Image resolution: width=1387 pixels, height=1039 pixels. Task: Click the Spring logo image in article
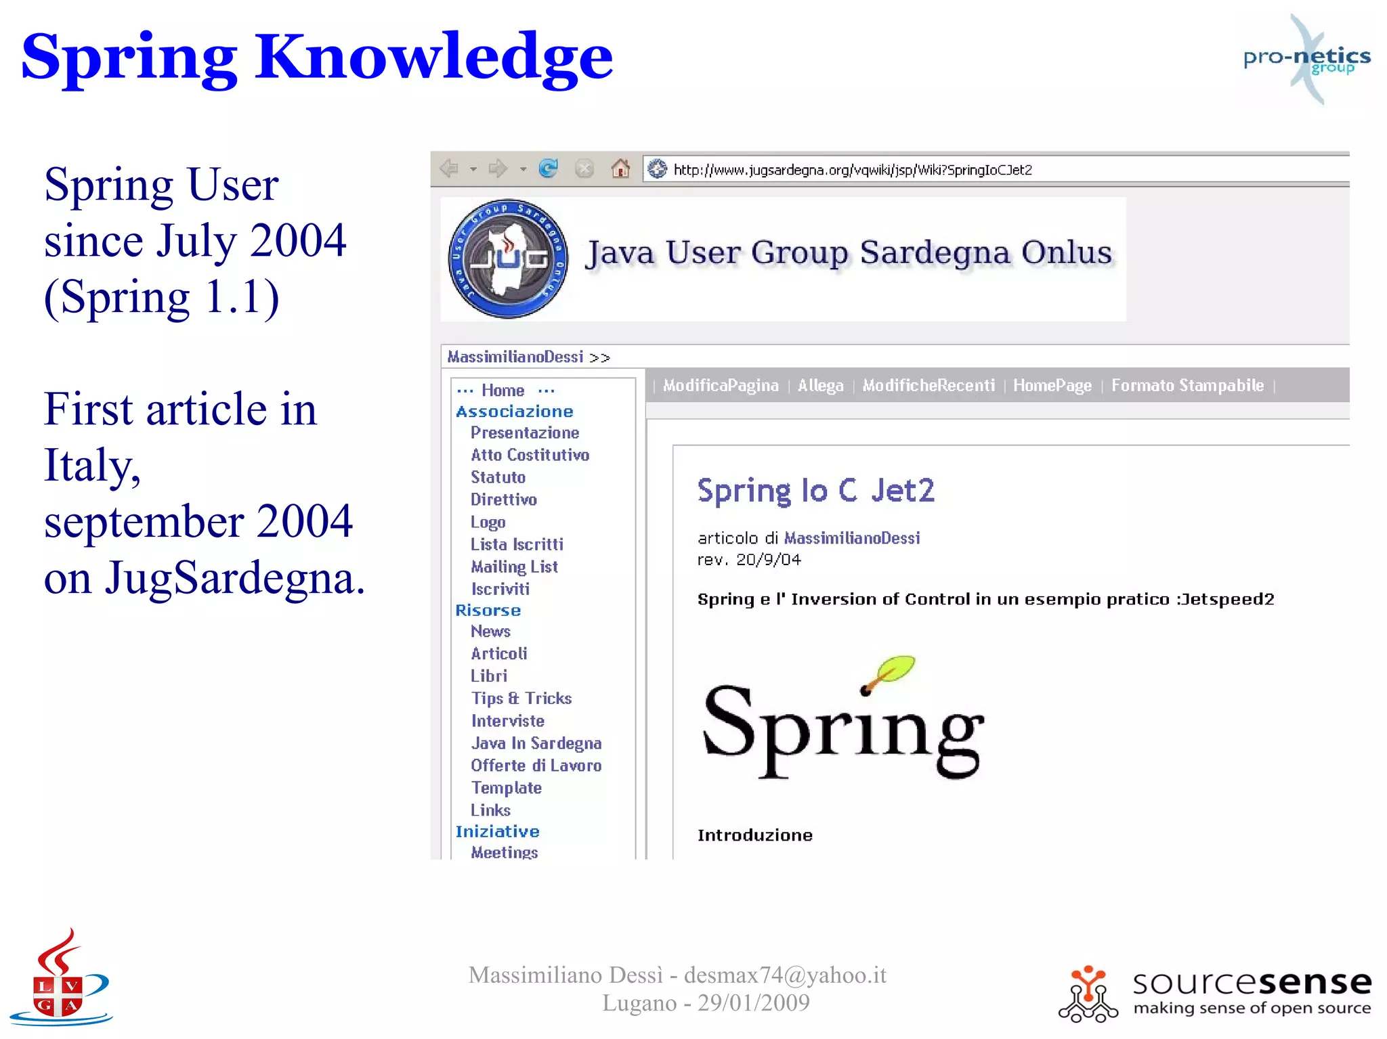(x=843, y=717)
